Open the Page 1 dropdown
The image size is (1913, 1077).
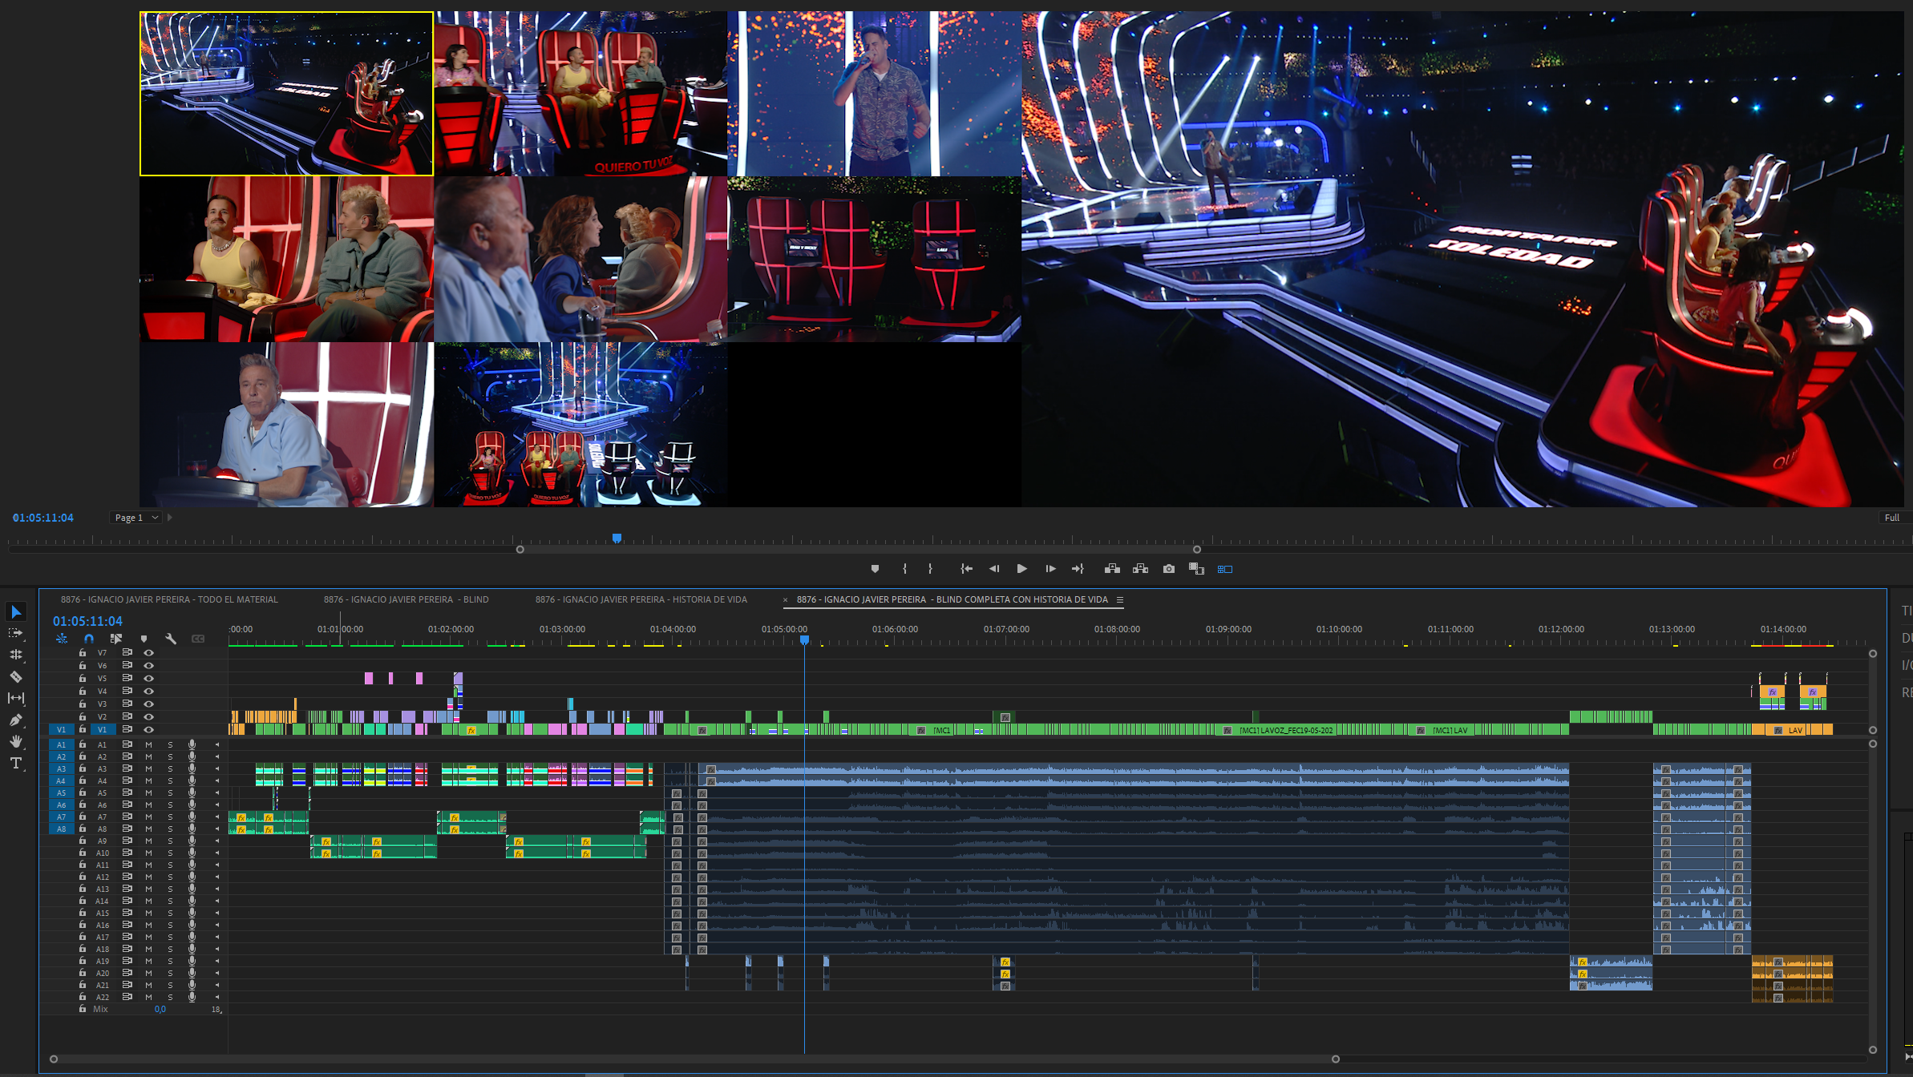click(136, 518)
